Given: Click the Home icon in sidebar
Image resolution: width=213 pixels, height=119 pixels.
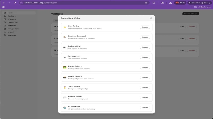Looking at the screenshot, I should pos(5,13).
